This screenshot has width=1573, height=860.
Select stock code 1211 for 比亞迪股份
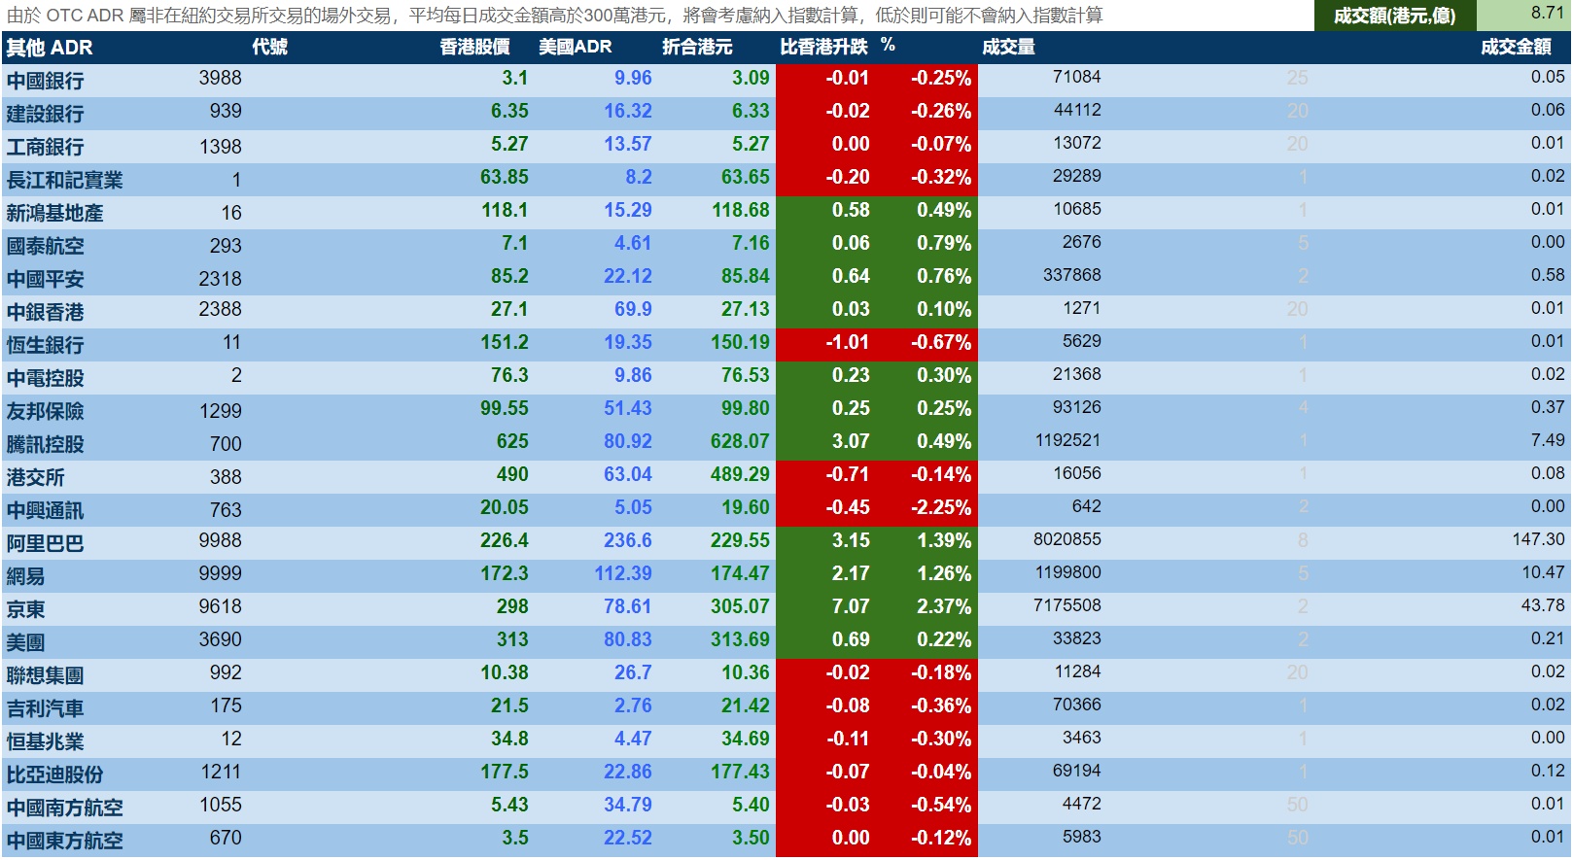click(221, 772)
